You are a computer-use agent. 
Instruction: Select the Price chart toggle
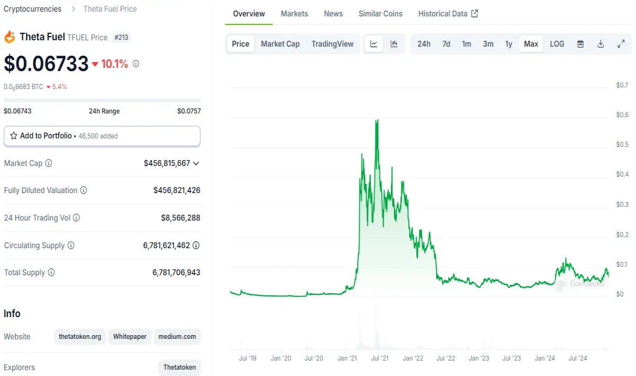click(x=241, y=44)
